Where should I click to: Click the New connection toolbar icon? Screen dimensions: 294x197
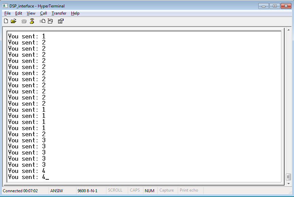pos(6,21)
